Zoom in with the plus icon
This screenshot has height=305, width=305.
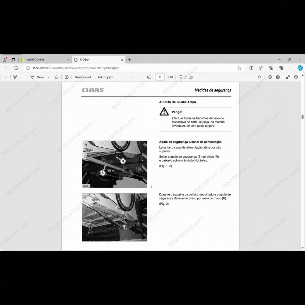pyautogui.click(x=141, y=77)
